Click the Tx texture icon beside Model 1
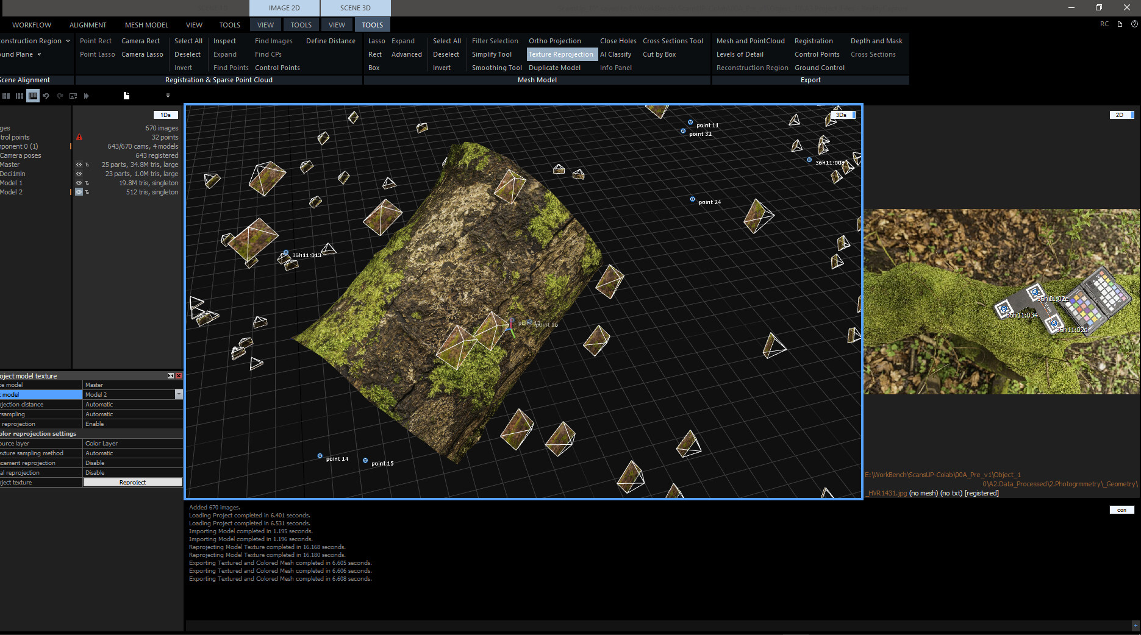This screenshot has height=635, width=1141. coord(86,183)
